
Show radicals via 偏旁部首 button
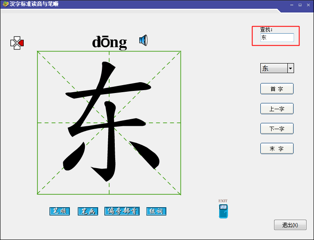click(122, 211)
